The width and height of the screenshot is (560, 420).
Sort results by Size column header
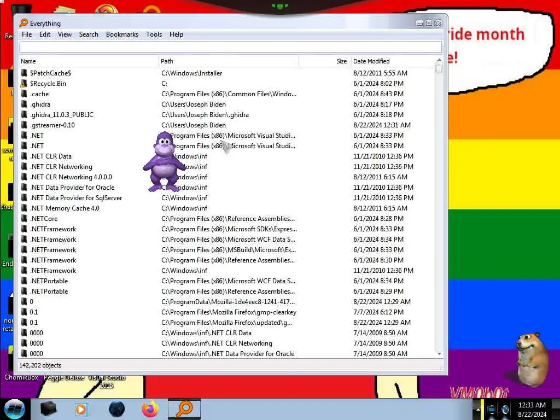coord(325,61)
